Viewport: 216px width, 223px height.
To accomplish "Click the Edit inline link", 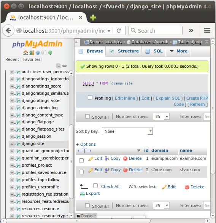I will click(125, 98).
